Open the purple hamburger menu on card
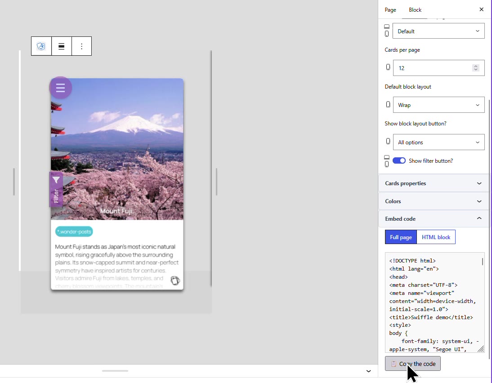The width and height of the screenshot is (492, 383). point(61,88)
